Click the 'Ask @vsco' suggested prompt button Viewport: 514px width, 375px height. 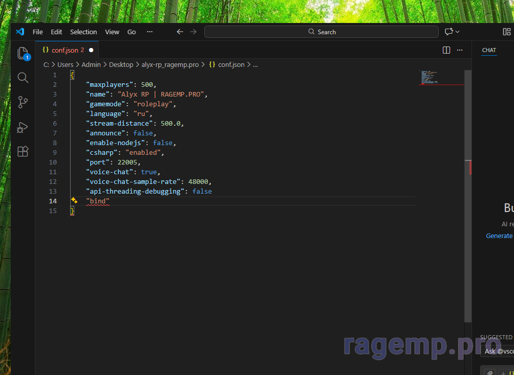click(x=498, y=351)
